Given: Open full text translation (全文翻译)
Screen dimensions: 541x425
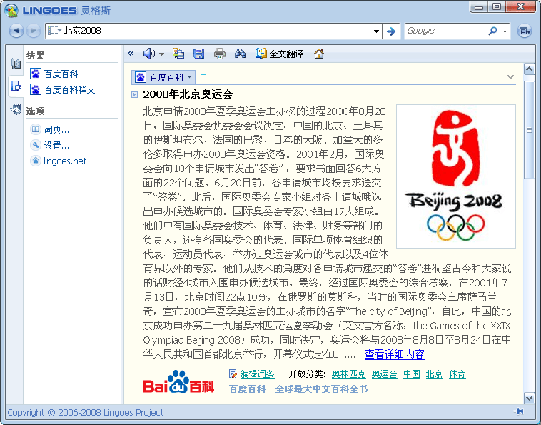Looking at the screenshot, I should pyautogui.click(x=280, y=54).
